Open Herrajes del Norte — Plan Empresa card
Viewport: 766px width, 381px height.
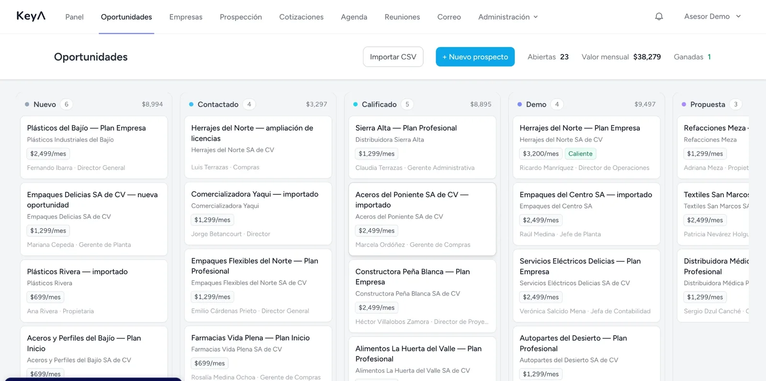(586, 147)
